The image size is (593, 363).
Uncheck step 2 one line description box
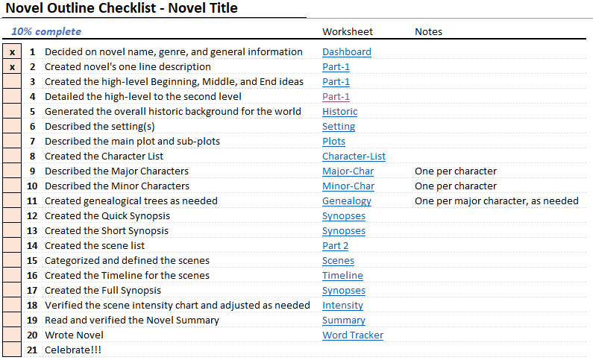(x=13, y=67)
